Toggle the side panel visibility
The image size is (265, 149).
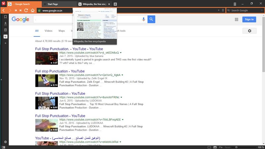tap(3, 147)
